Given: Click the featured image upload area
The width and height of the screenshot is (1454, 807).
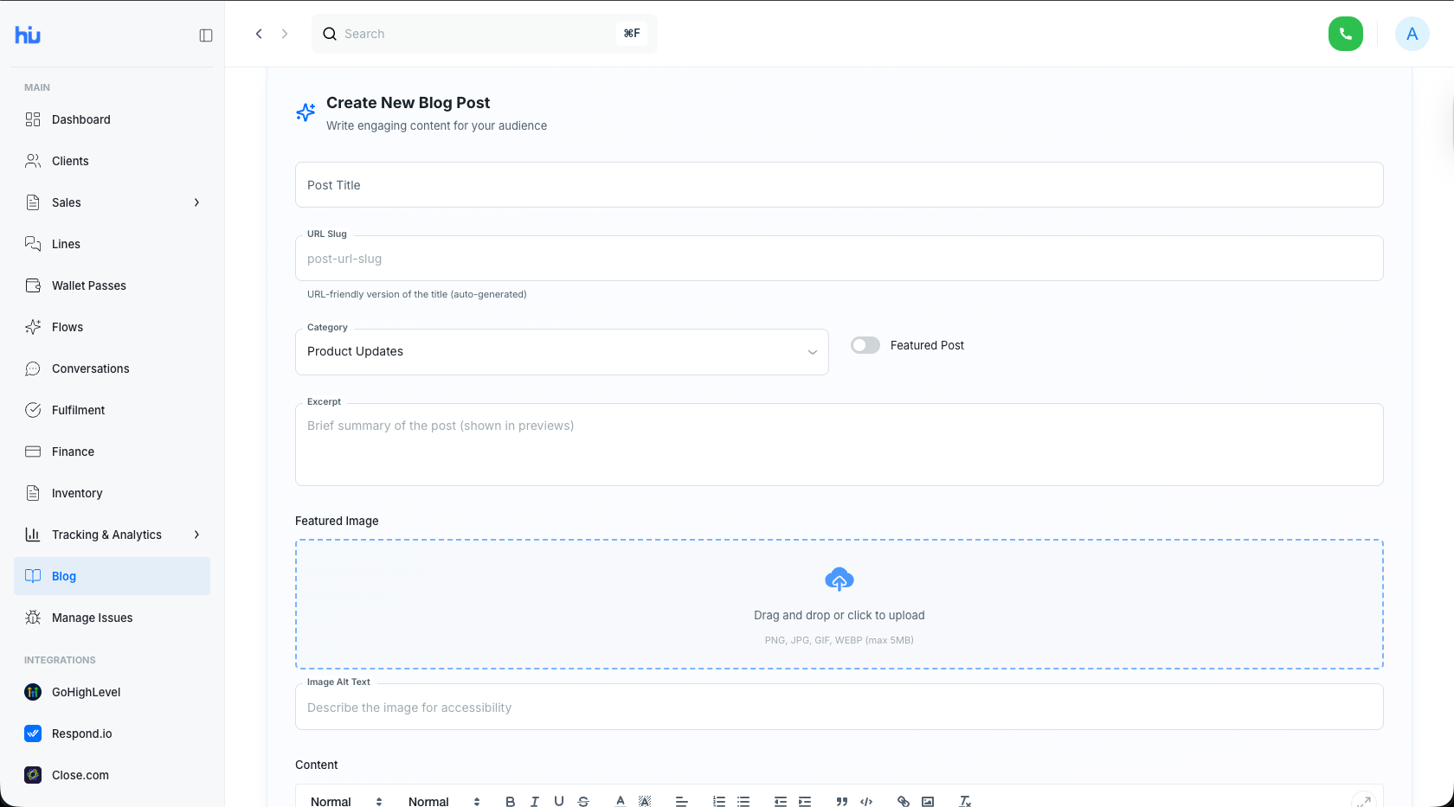Looking at the screenshot, I should [839, 604].
